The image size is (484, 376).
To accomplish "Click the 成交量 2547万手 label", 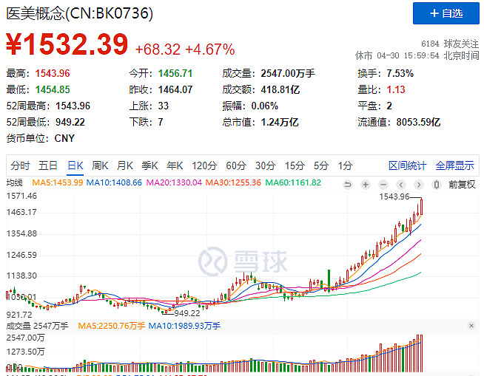I will pyautogui.click(x=37, y=326).
